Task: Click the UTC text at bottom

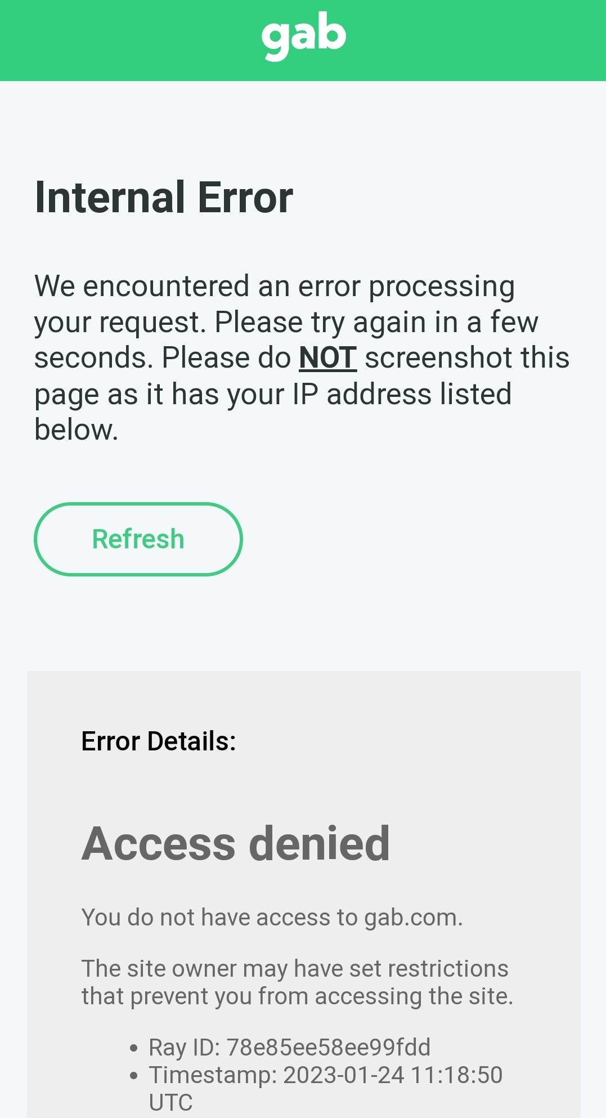Action: (x=170, y=1102)
